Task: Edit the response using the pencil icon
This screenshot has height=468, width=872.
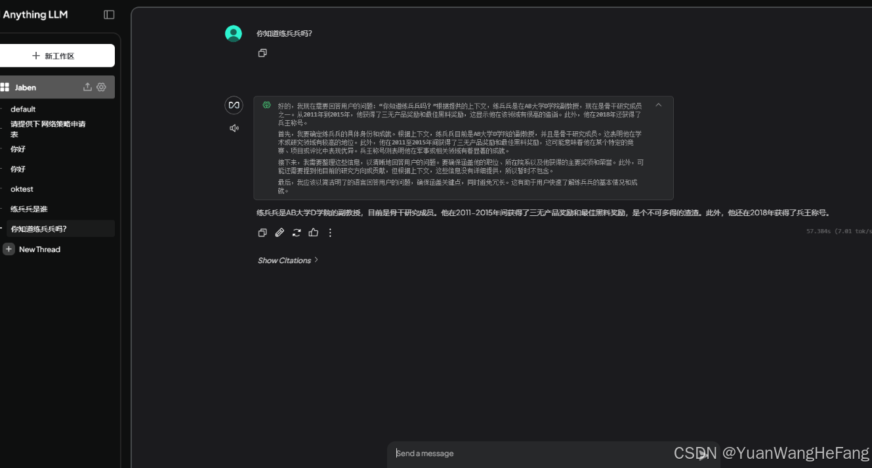Action: pos(280,232)
